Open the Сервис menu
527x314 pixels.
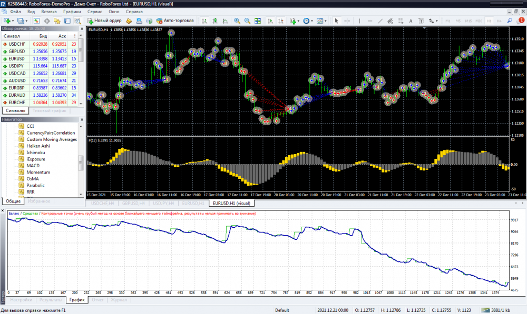tap(95, 11)
